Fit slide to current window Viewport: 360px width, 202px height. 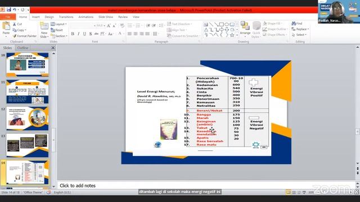357,192
